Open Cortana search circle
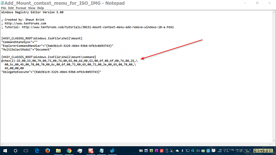Screen dimensions: 276x155 coord(15,151)
